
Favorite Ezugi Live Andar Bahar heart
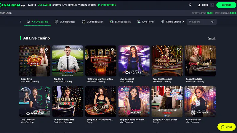point(179,90)
